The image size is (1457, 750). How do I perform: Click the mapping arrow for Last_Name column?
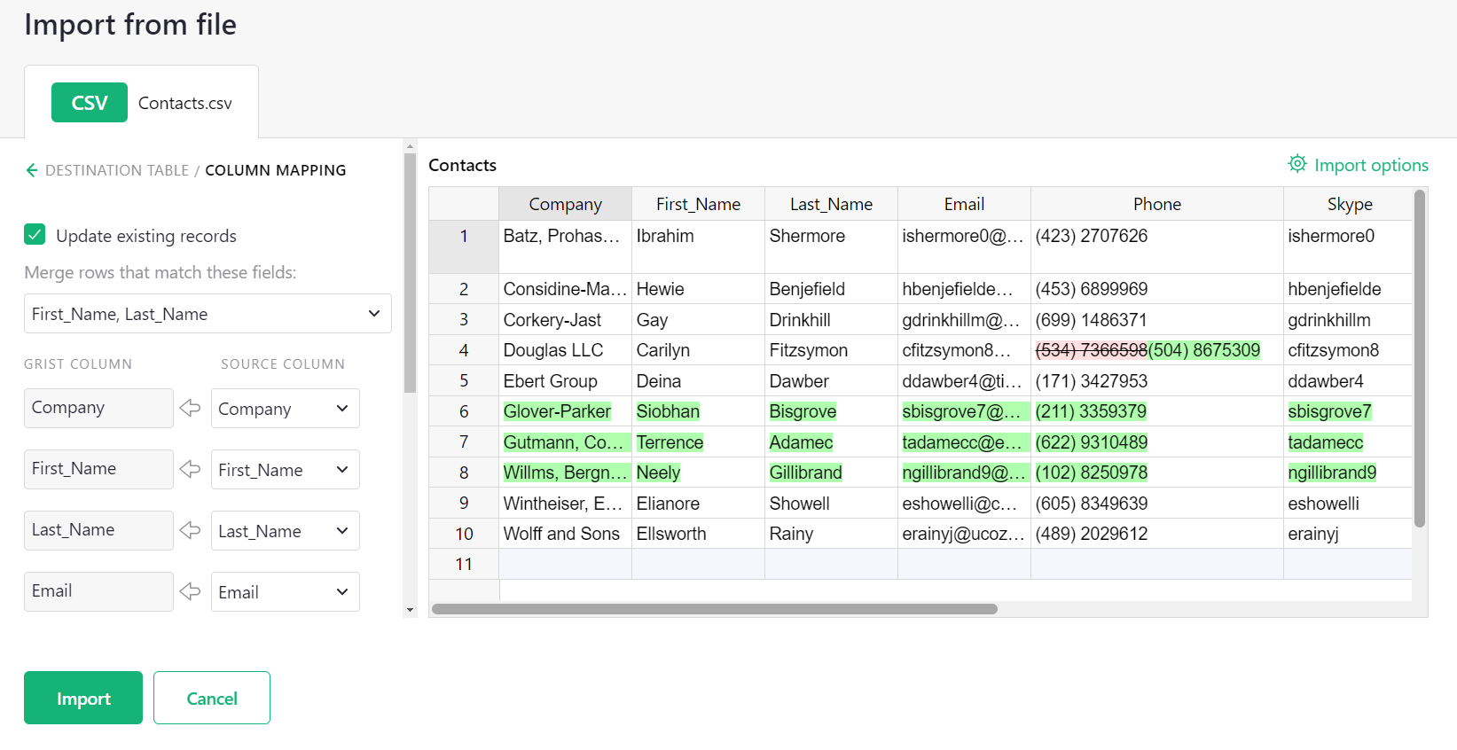[x=190, y=530]
